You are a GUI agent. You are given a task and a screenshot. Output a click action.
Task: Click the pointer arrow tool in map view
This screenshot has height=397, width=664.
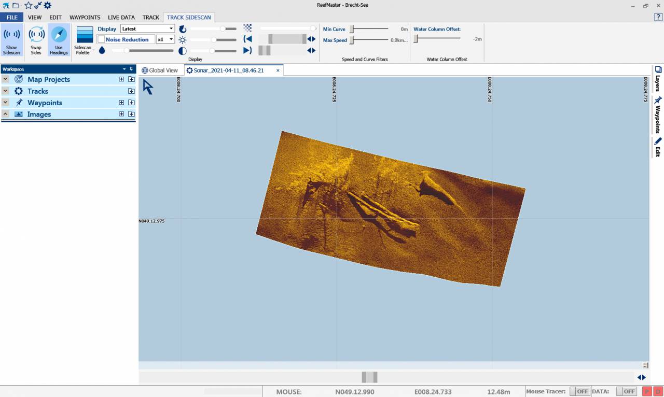(x=148, y=87)
